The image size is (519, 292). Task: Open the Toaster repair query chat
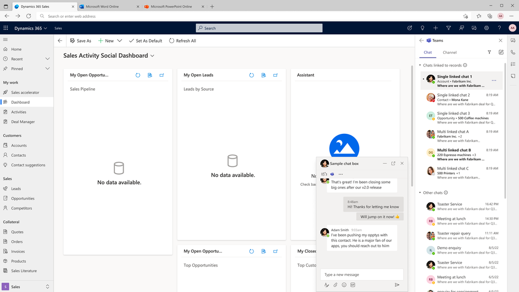tap(461, 235)
